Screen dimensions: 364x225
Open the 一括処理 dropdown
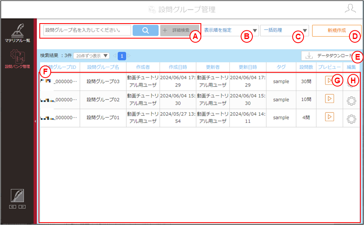coord(284,30)
